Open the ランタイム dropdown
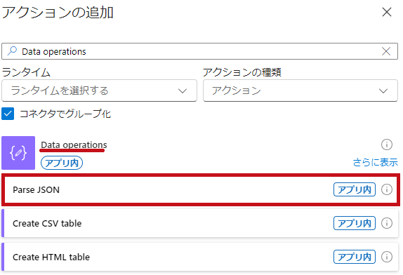 [99, 90]
